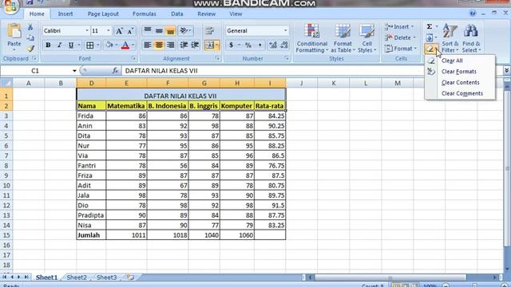Click the Delete cells button
The height and width of the screenshot is (287, 511).
400,37
